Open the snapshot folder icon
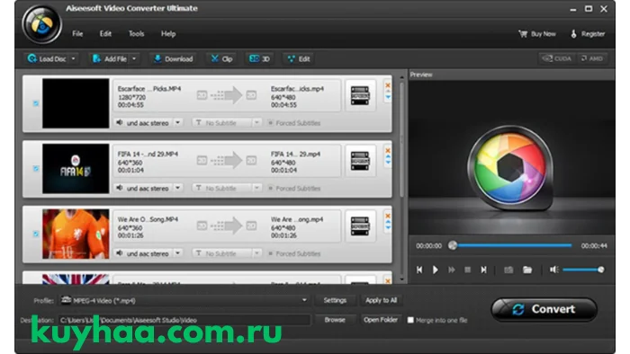 pyautogui.click(x=527, y=270)
